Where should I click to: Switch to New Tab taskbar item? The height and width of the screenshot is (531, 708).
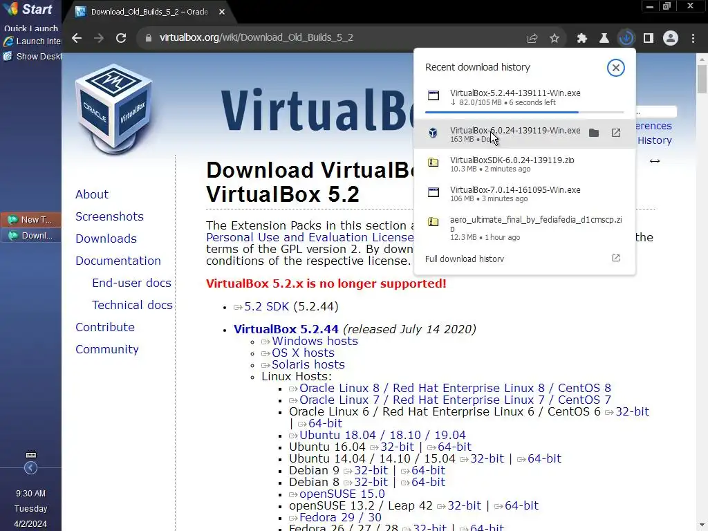tap(30, 219)
